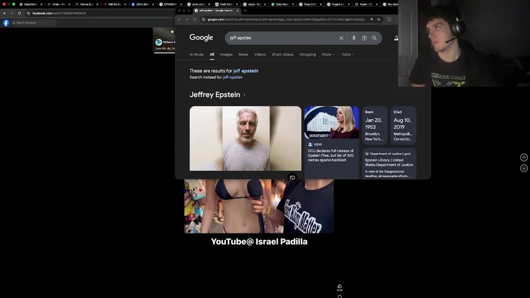This screenshot has height=298, width=530.
Task: Go to next reel with the down chevron
Action: pos(524,168)
